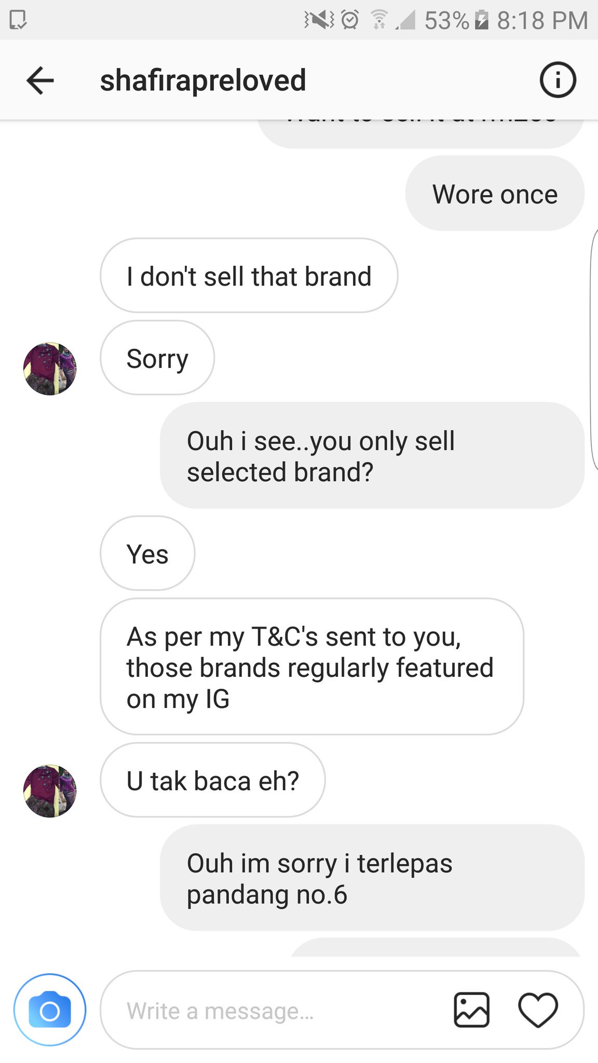Select 'terlepas pandang no.6' message bubble
This screenshot has width=598, height=1063.
click(x=372, y=878)
